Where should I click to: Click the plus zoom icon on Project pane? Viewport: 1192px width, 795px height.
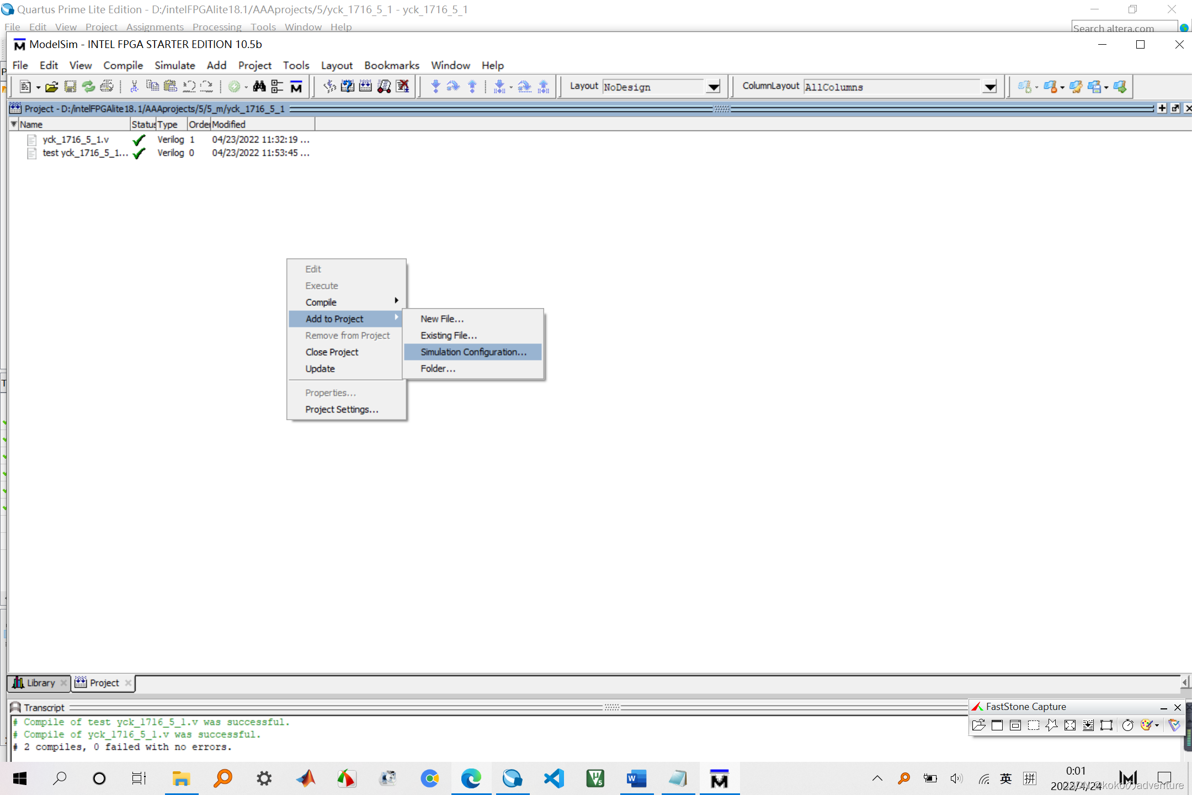[x=1162, y=108]
